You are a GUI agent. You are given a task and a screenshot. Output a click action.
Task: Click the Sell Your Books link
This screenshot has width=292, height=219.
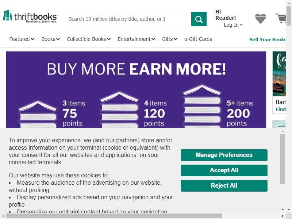[268, 39]
